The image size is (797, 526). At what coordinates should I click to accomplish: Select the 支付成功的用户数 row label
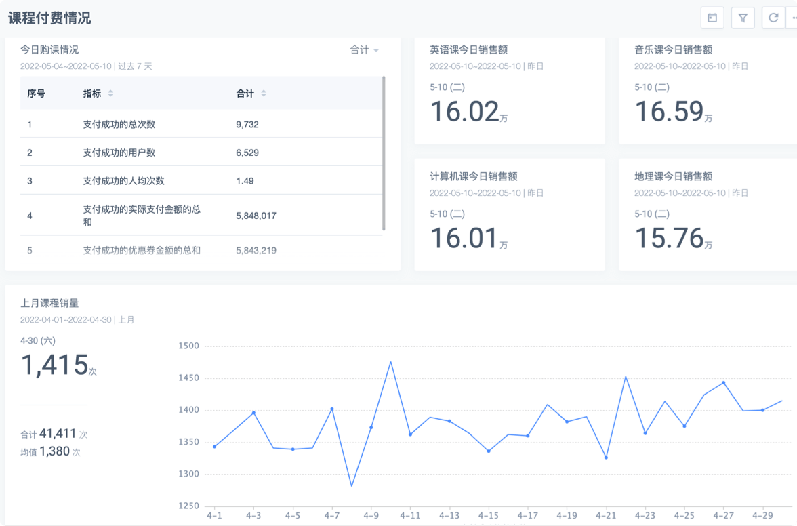(119, 153)
